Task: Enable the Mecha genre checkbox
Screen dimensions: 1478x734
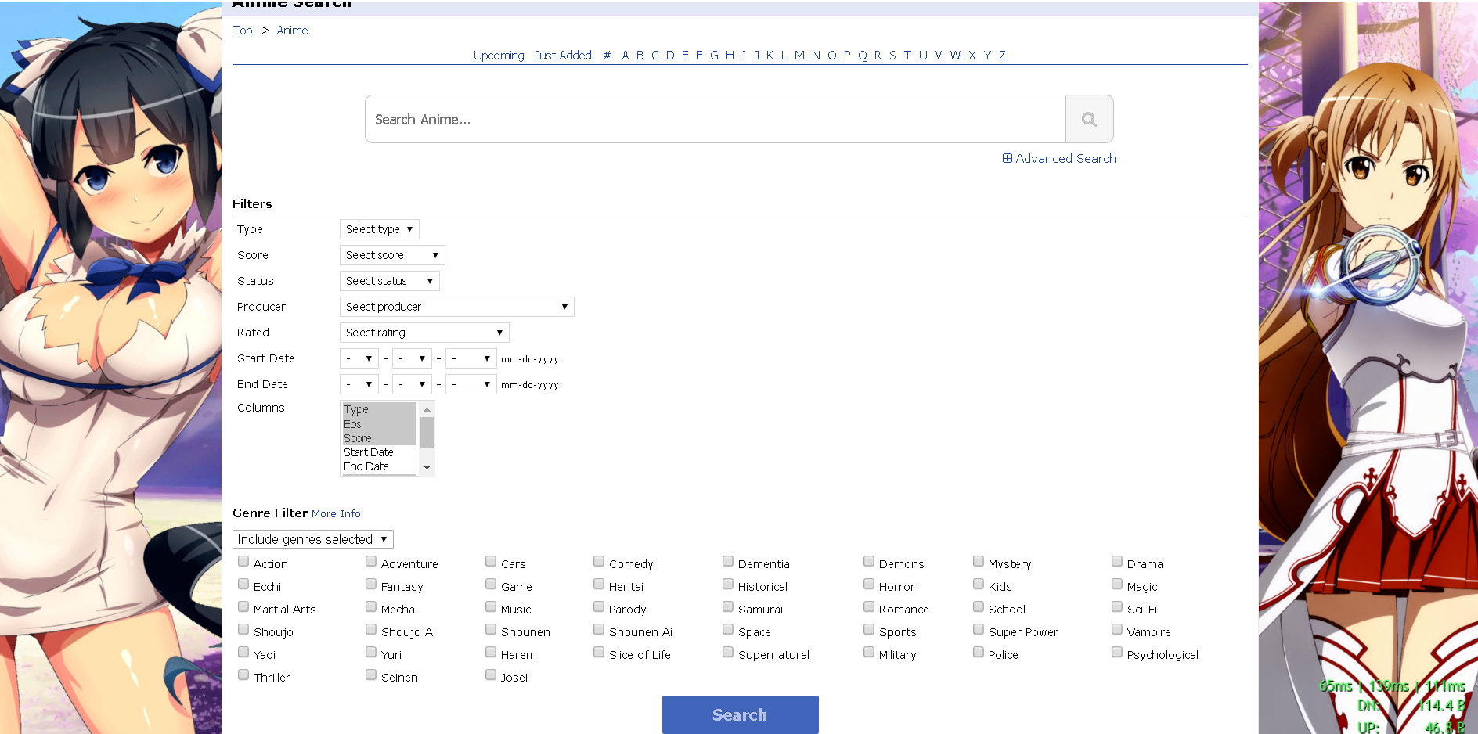Action: 371,607
